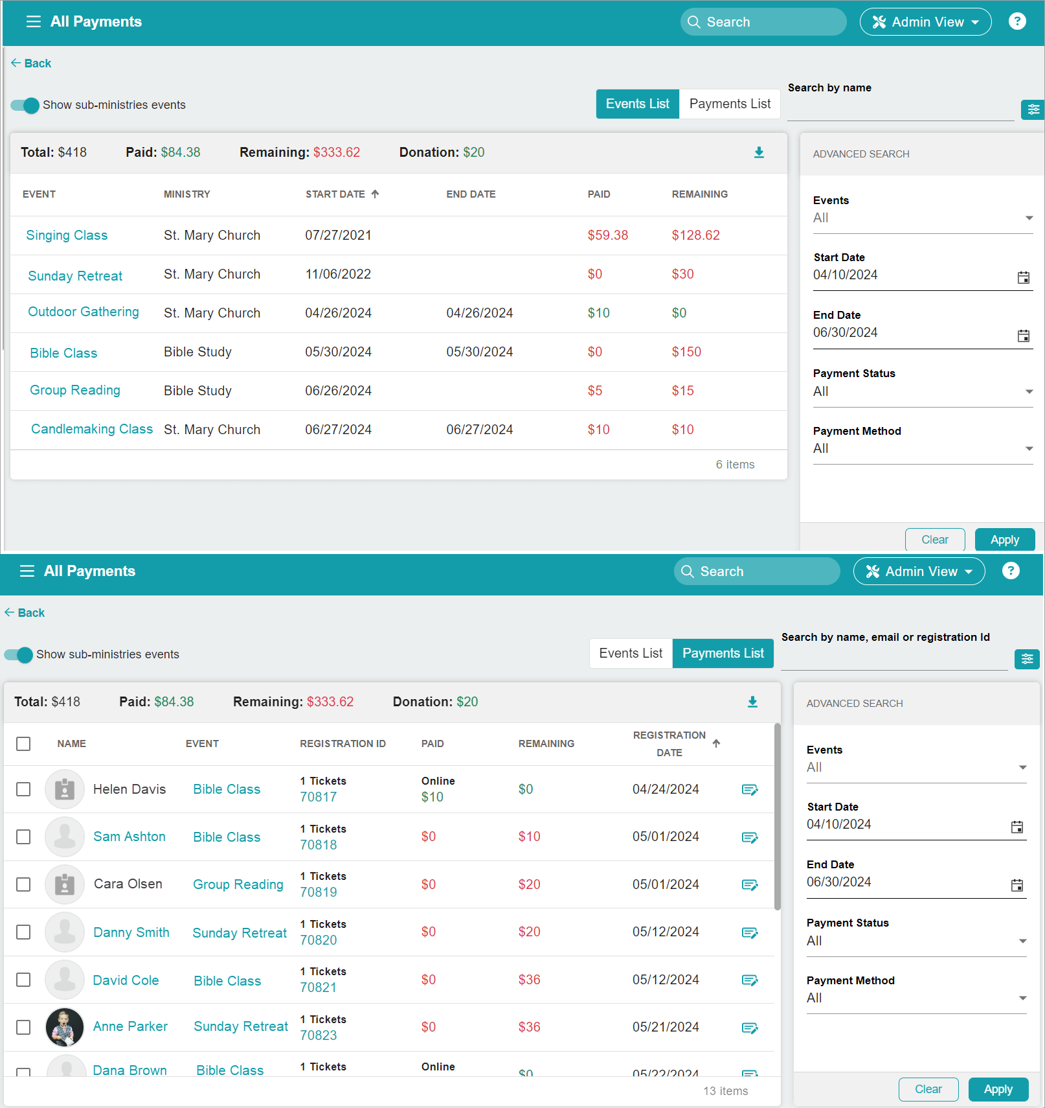Toggle advanced search filter icon in upper panel
1045x1108 pixels.
tap(1032, 110)
